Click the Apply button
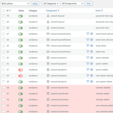 click(x=35, y=4)
